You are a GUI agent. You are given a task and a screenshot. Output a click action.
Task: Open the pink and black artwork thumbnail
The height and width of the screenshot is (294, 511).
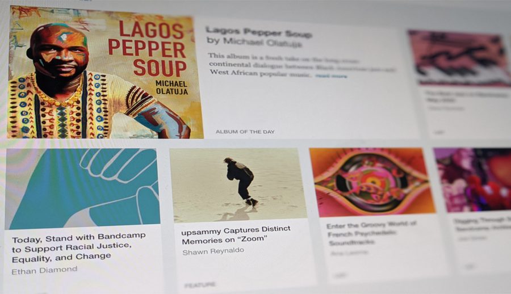click(x=460, y=58)
